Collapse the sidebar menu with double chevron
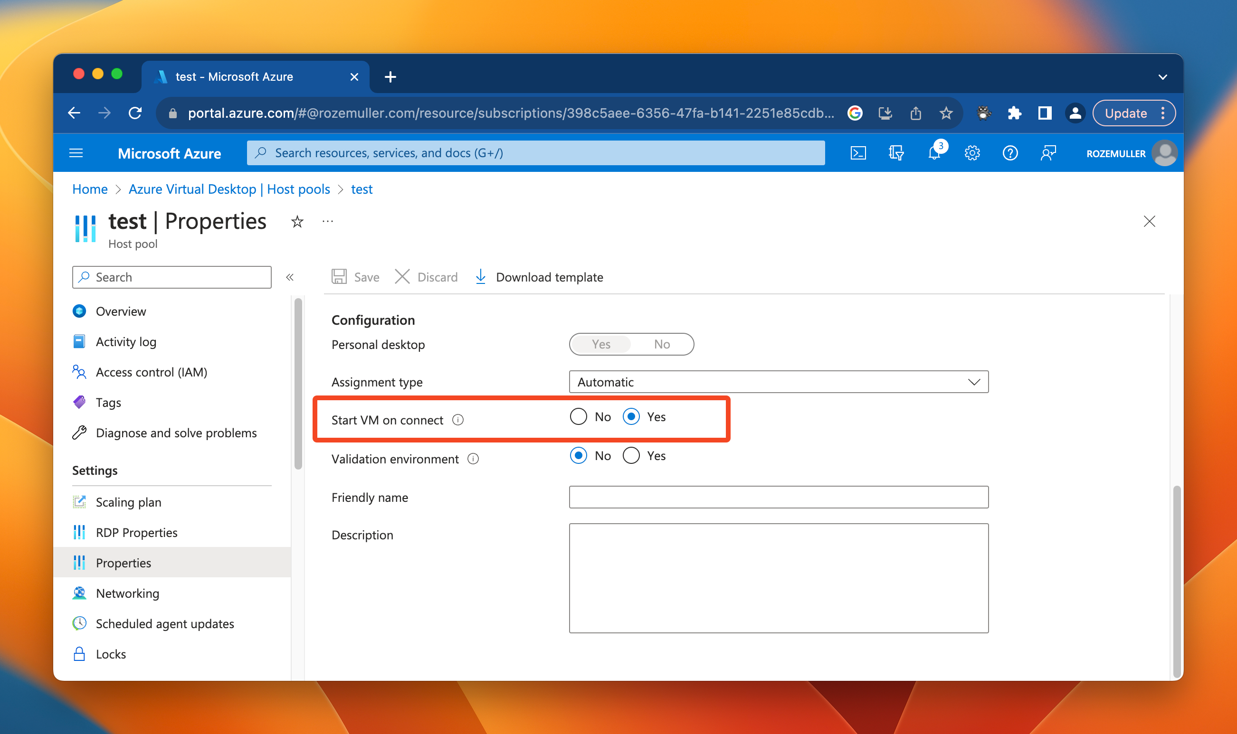The image size is (1237, 734). click(290, 277)
